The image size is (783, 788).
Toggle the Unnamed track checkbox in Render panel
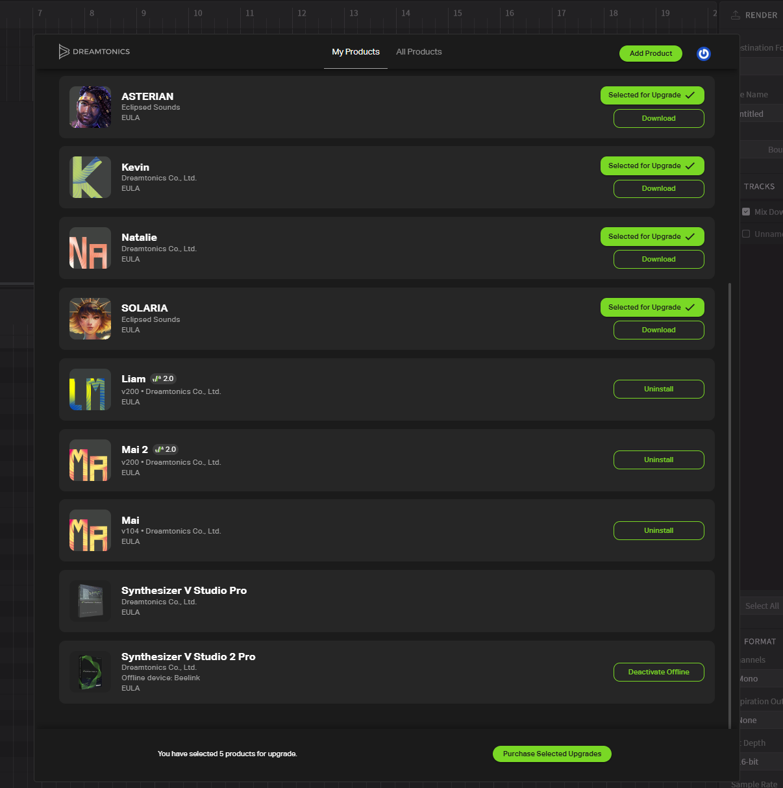tap(746, 234)
